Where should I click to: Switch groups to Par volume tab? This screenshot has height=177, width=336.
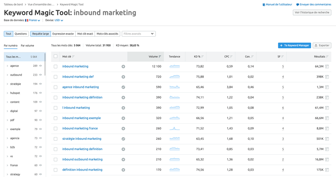27,46
